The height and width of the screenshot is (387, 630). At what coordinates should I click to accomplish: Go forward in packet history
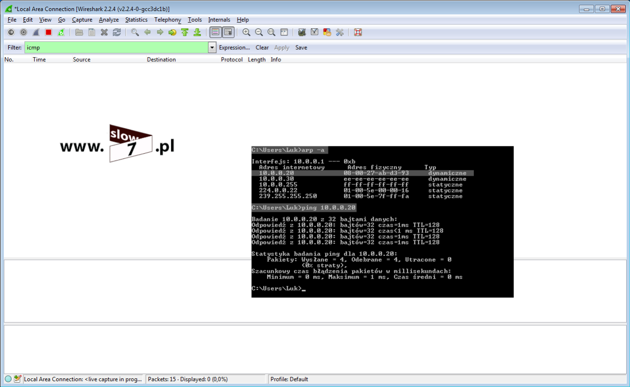pyautogui.click(x=160, y=32)
